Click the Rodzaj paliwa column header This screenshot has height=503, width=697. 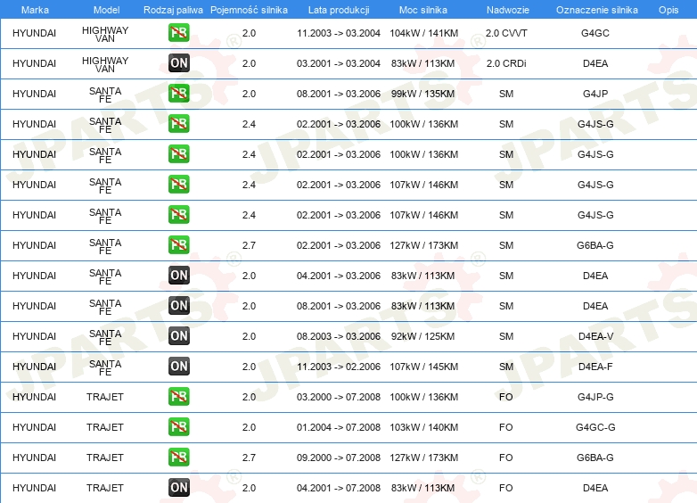173,10
